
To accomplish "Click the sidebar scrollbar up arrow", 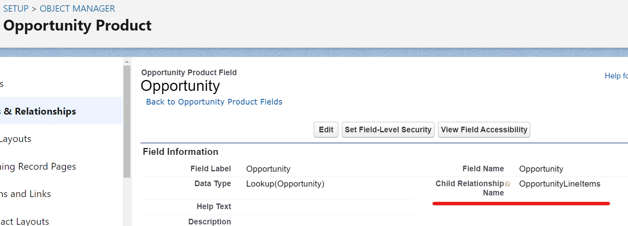I will (x=127, y=62).
